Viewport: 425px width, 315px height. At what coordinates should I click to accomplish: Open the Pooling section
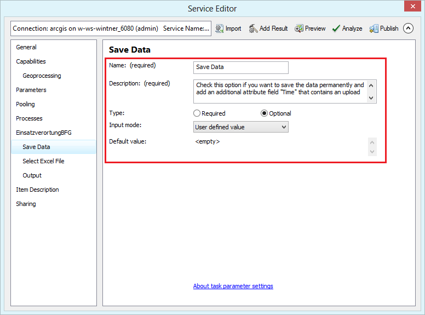click(26, 105)
